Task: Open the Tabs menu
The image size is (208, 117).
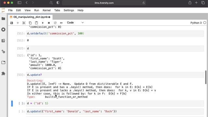Action: coord(57,10)
